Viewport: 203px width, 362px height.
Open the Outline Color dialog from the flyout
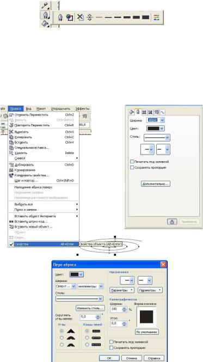click(x=70, y=17)
